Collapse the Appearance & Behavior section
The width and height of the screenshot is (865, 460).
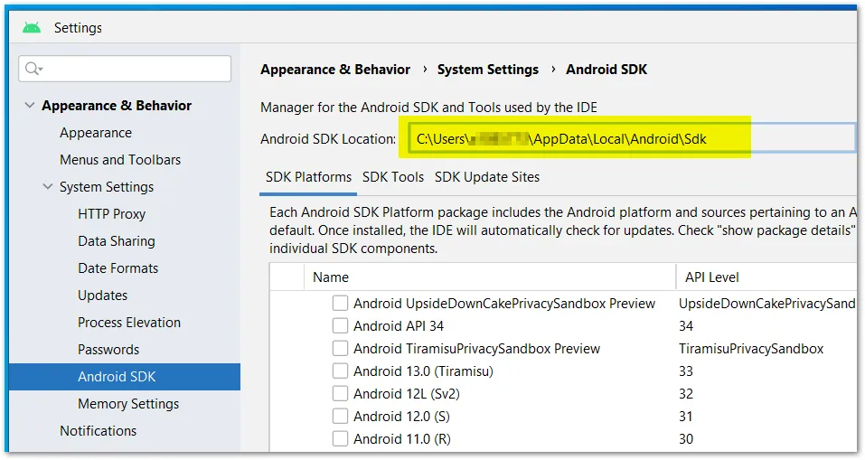tap(30, 106)
